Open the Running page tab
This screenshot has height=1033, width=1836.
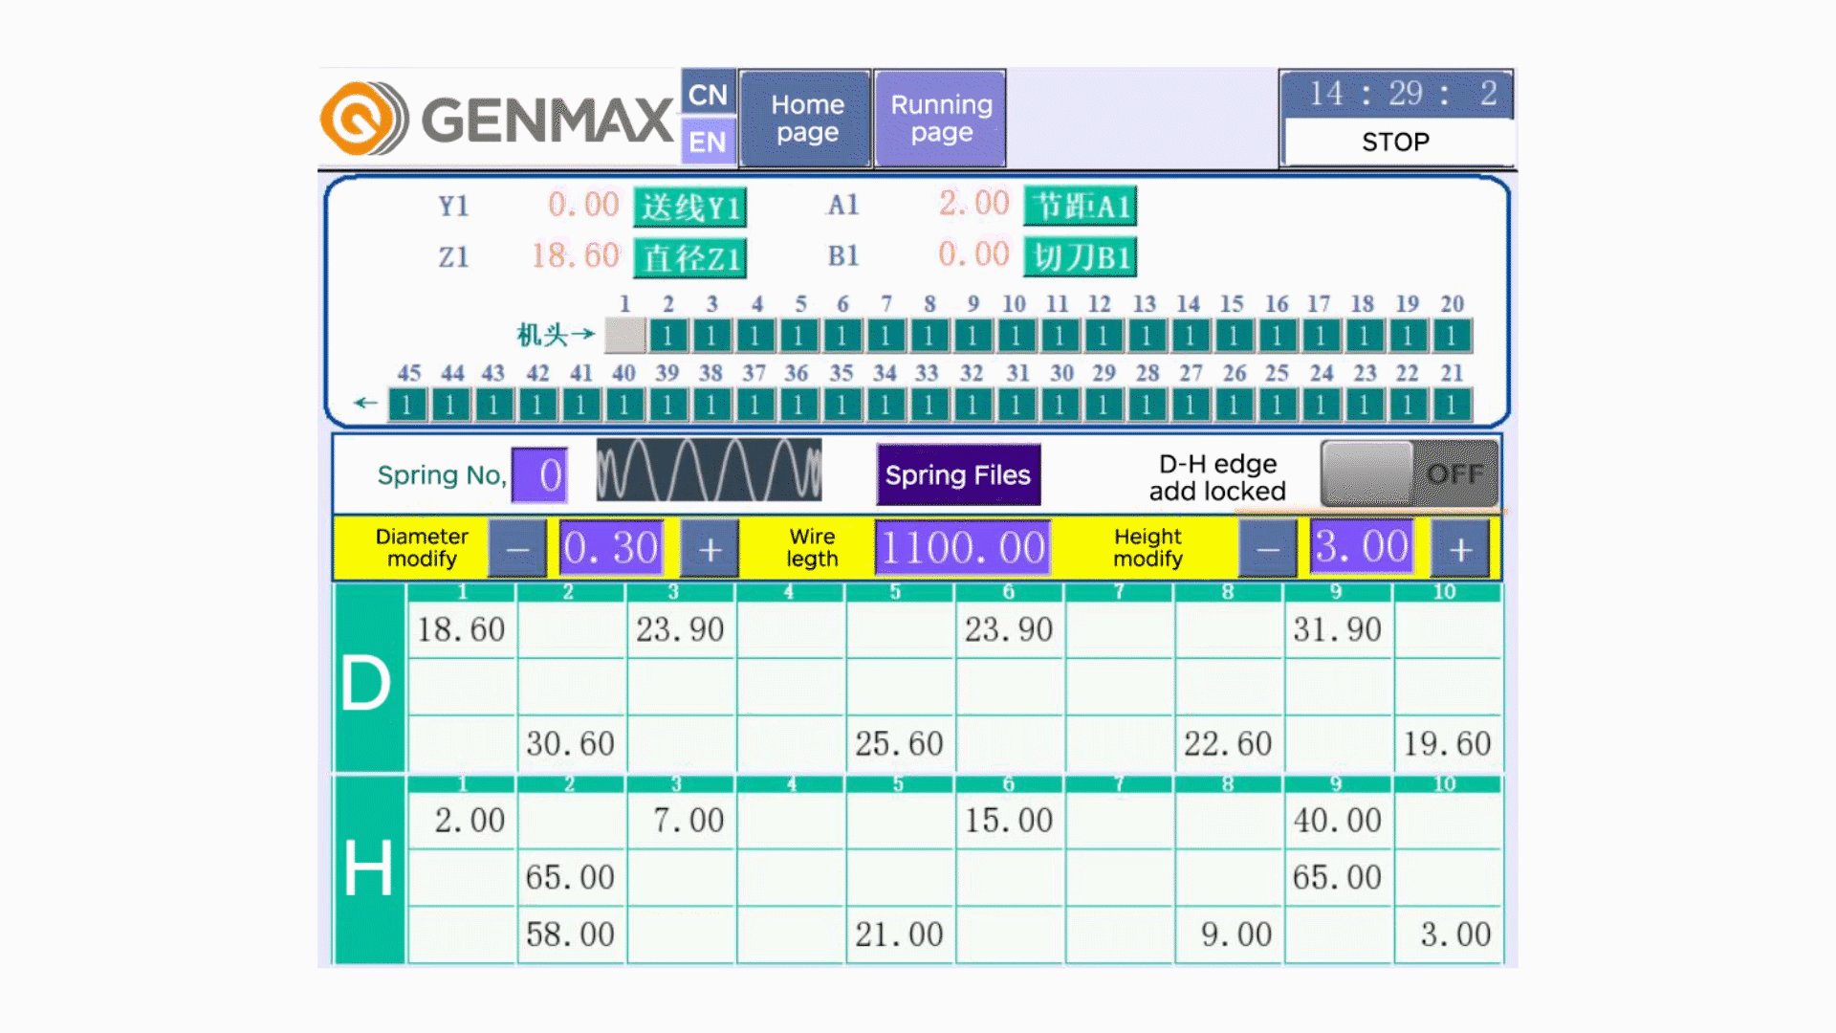tap(940, 119)
